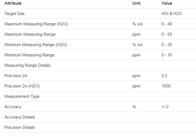Click the HCl & H2O value cell
The height and width of the screenshot is (137, 196).
tap(171, 14)
